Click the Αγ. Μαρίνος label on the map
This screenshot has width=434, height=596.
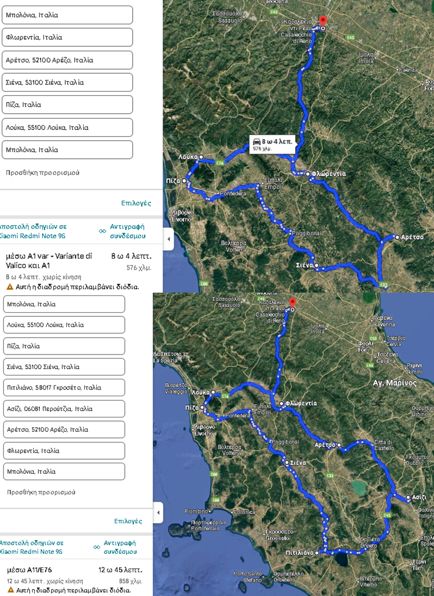(x=395, y=383)
